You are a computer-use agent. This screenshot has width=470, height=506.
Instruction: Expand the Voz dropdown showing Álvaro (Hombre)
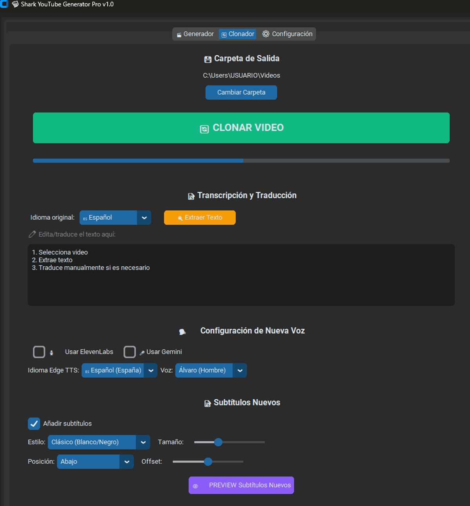tap(240, 370)
